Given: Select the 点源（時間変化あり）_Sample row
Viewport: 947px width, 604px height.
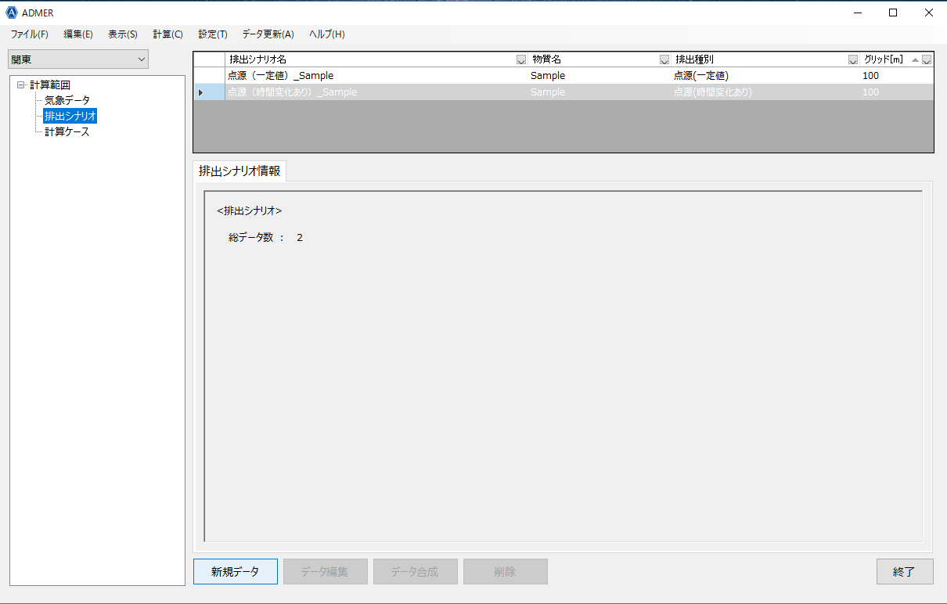Looking at the screenshot, I should coord(564,92).
